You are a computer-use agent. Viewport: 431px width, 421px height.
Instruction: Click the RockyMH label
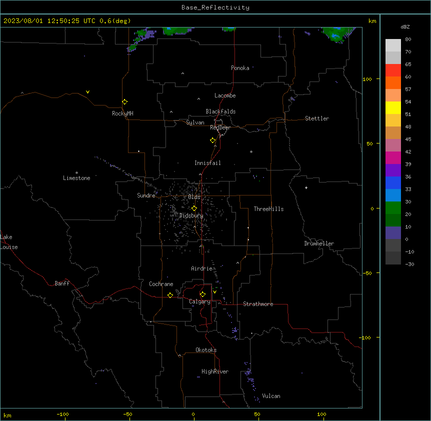[122, 113]
